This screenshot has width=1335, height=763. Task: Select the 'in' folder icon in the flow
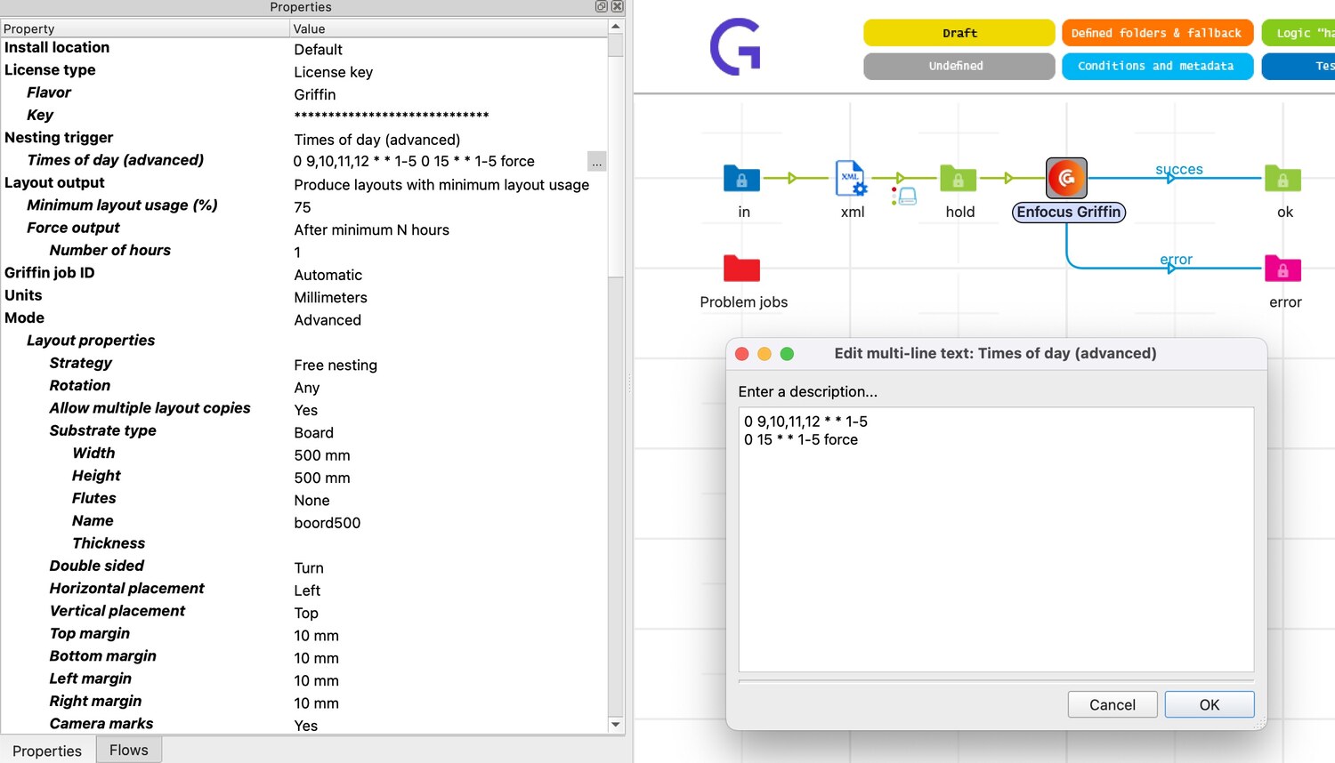[x=741, y=179]
